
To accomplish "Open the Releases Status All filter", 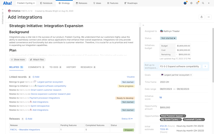I will tap(127, 119).
